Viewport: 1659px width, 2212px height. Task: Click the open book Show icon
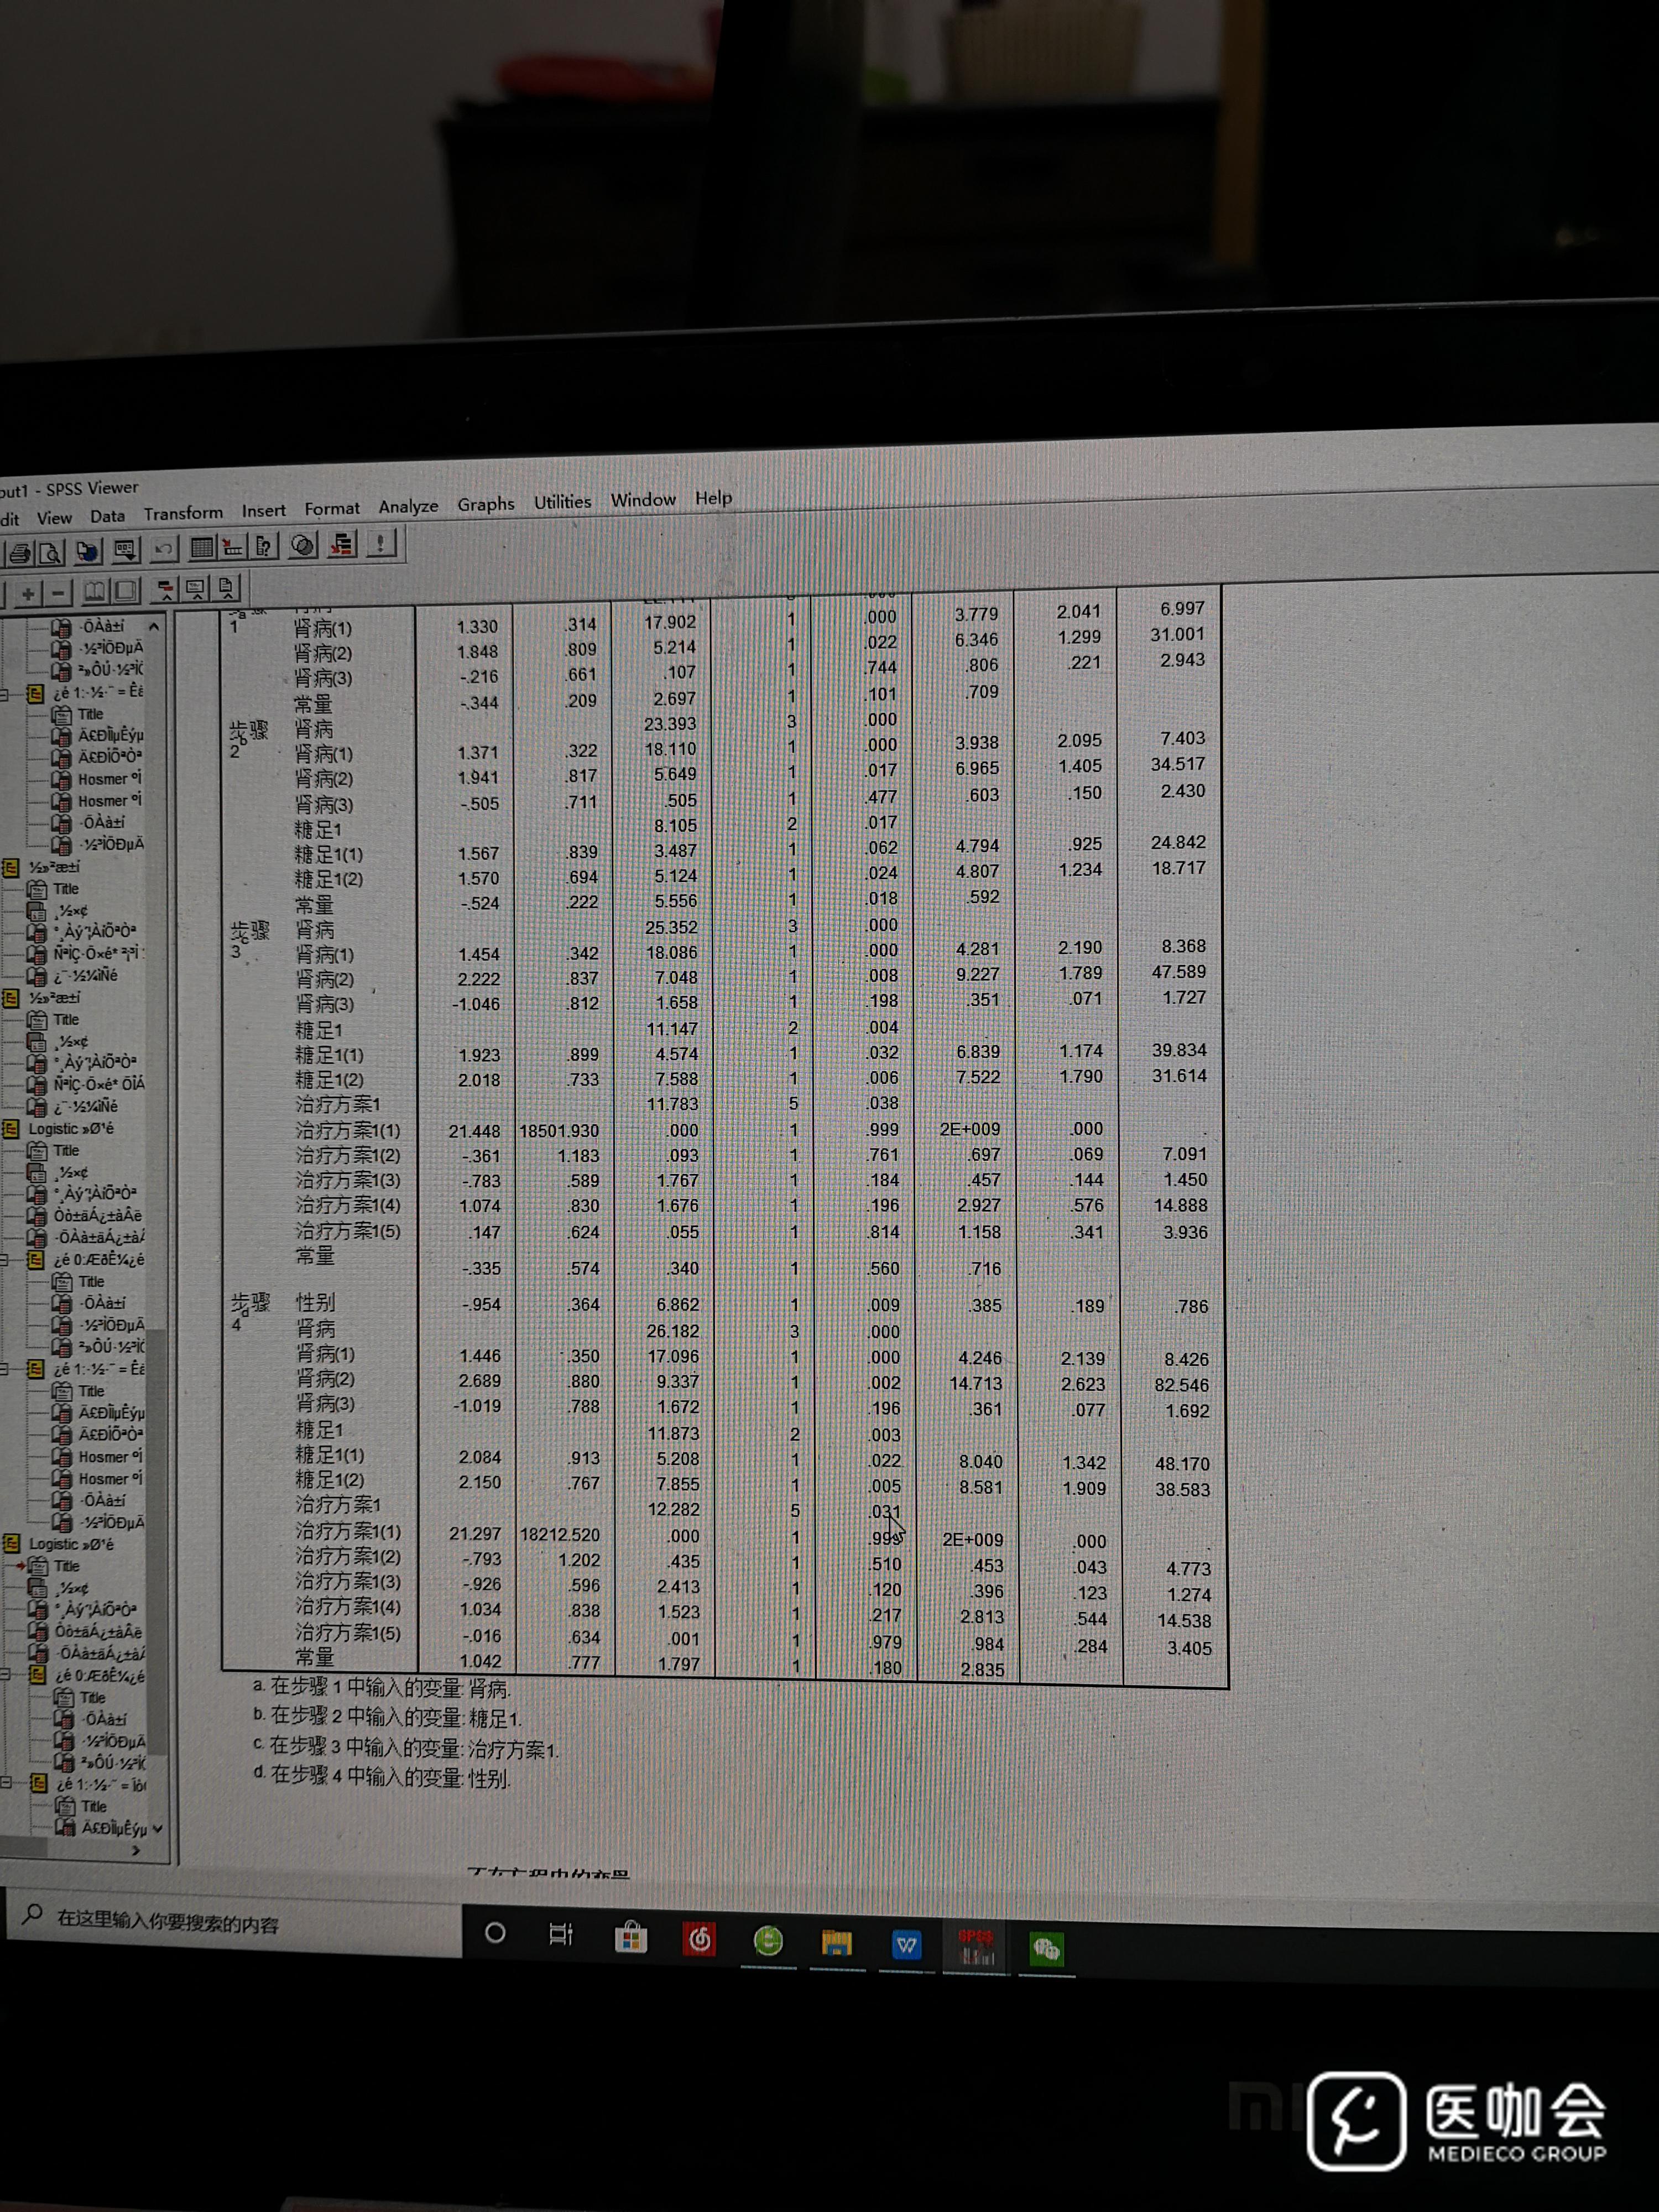94,592
